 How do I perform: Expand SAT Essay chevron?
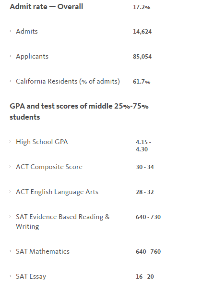[x=10, y=276]
